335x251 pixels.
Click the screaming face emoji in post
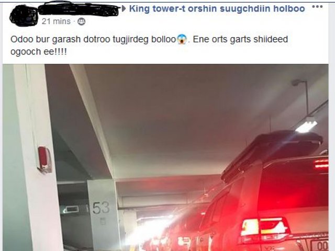click(182, 40)
